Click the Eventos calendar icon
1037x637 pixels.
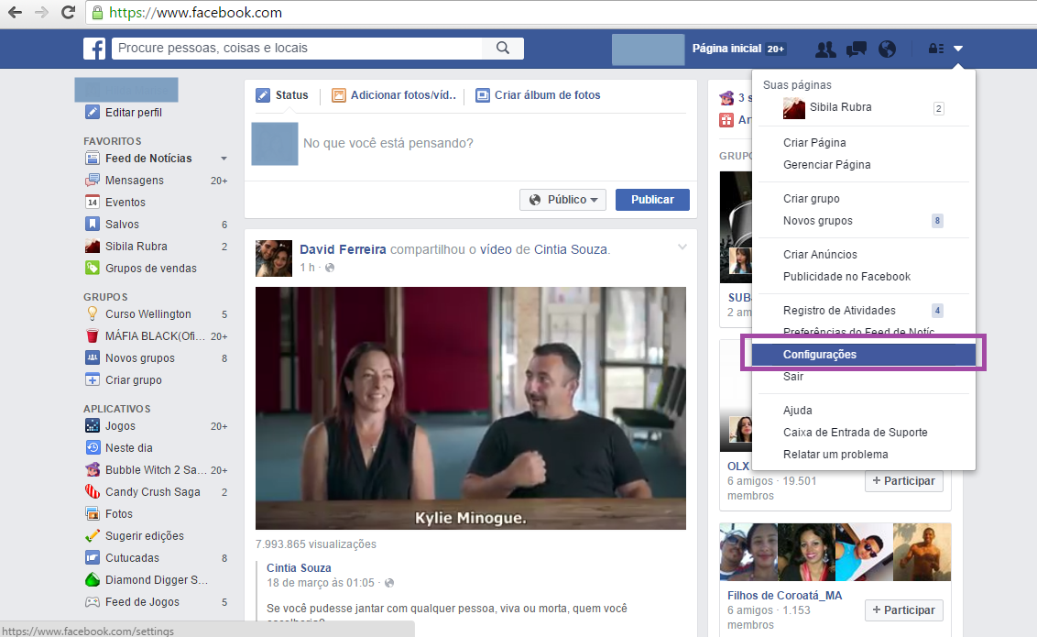pos(93,202)
